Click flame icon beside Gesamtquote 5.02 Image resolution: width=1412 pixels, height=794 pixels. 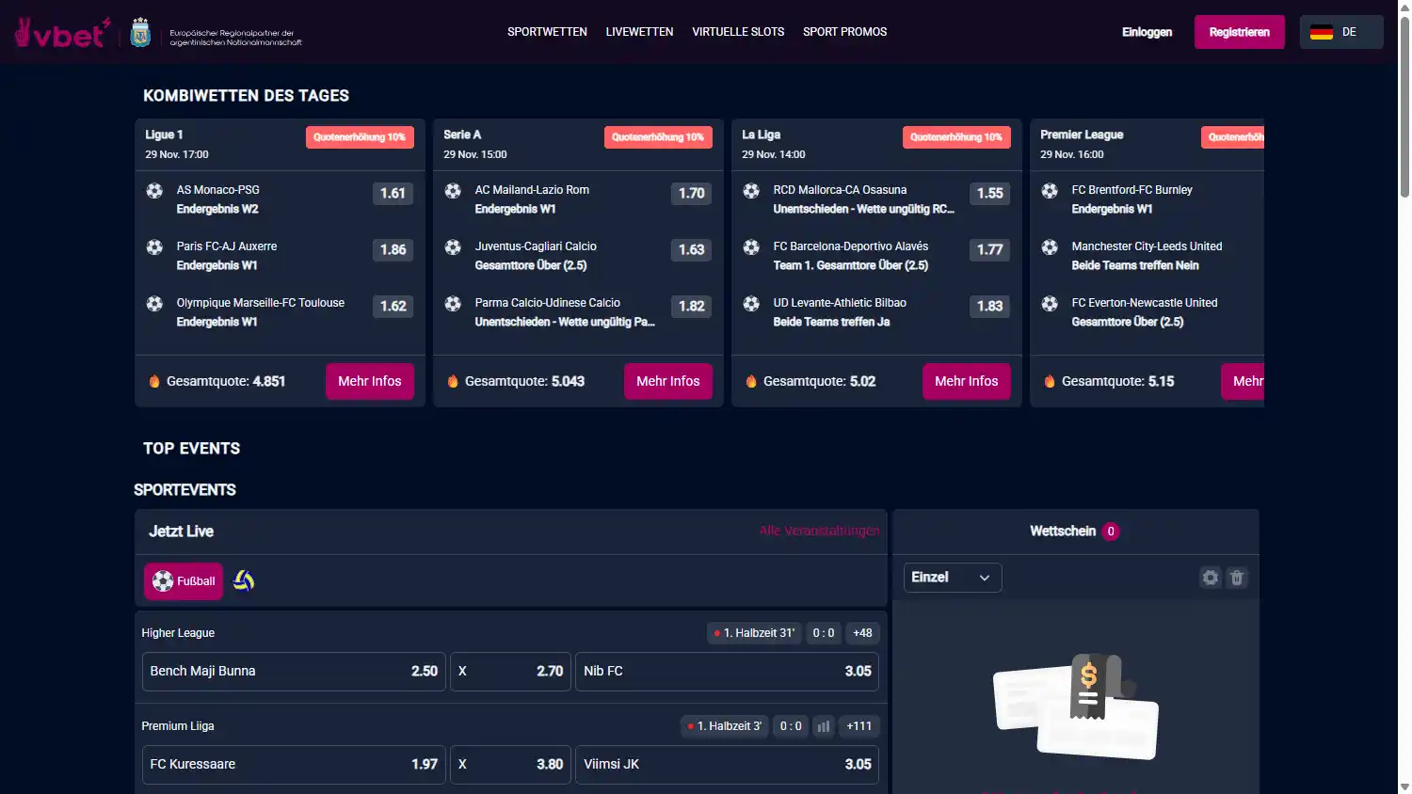point(751,381)
